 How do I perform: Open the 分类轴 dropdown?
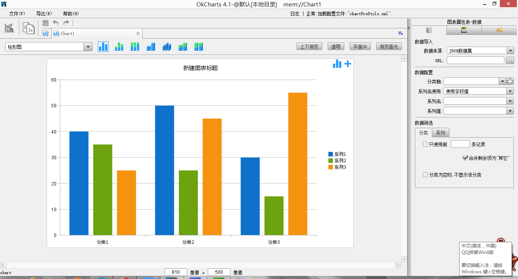click(x=502, y=81)
